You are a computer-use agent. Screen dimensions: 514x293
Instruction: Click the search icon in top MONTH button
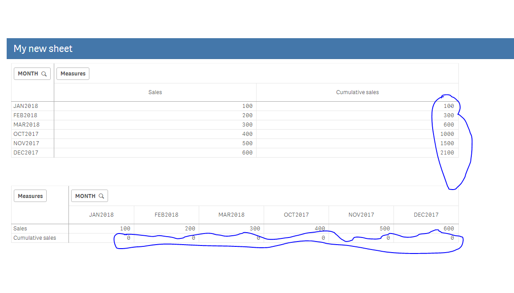44,74
